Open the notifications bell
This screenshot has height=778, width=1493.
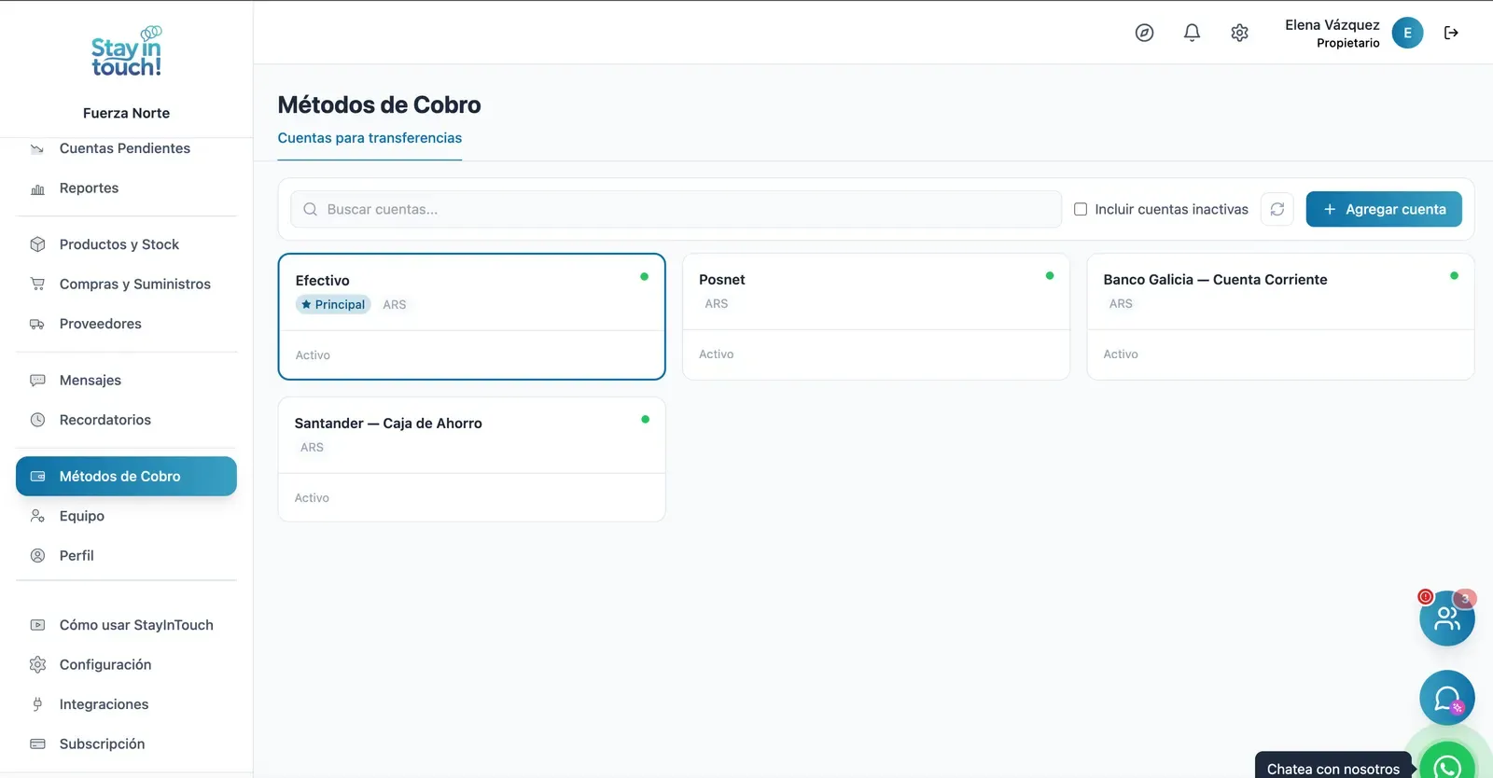[x=1192, y=33]
